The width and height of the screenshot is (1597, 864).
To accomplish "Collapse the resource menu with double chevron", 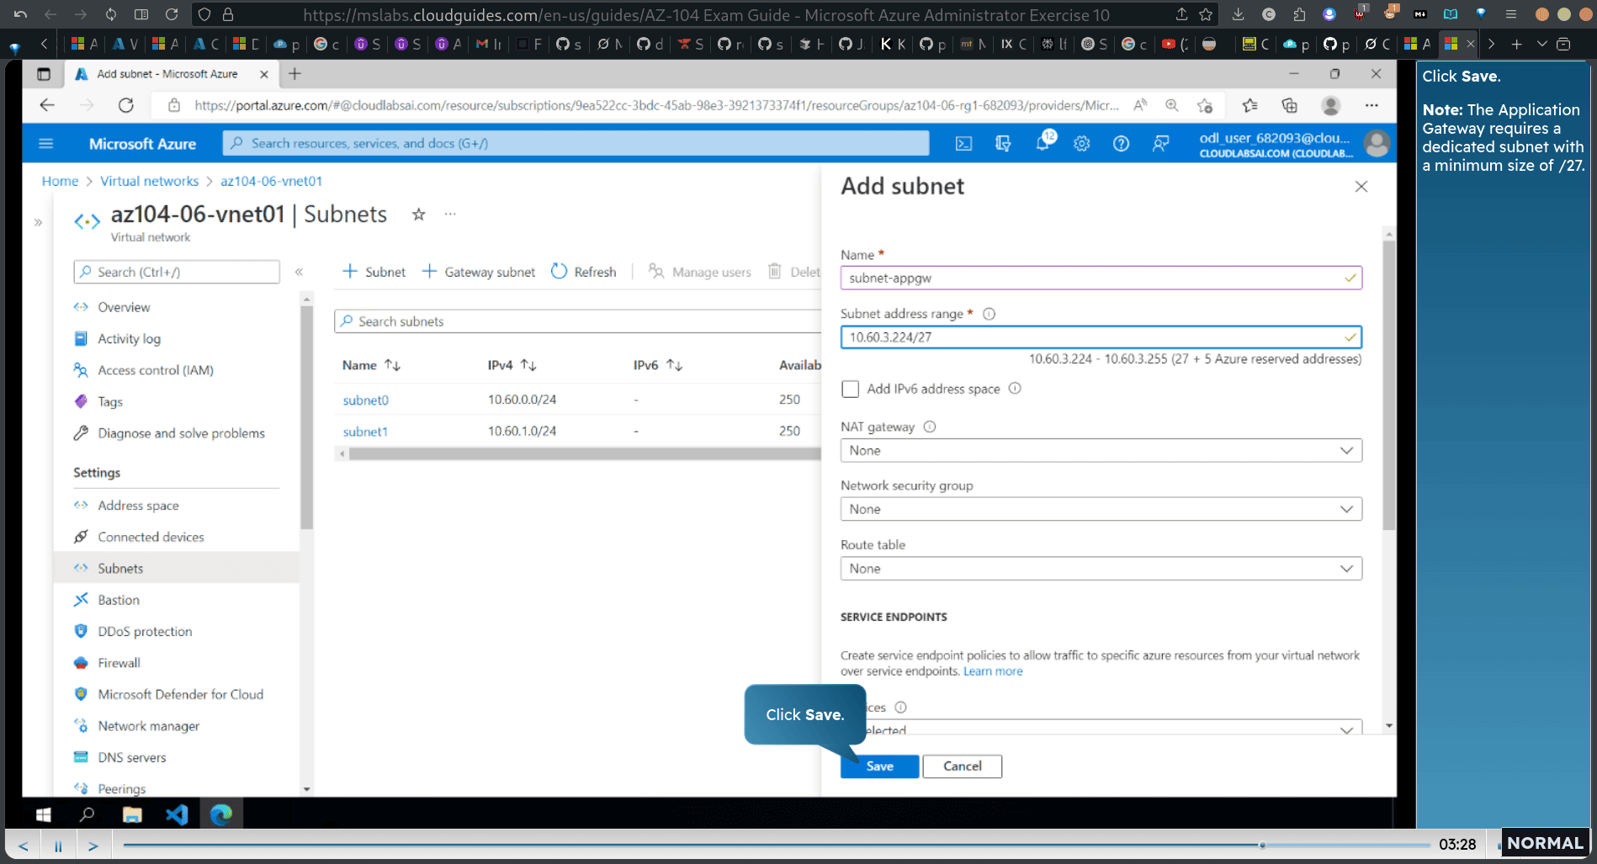I will click(299, 272).
